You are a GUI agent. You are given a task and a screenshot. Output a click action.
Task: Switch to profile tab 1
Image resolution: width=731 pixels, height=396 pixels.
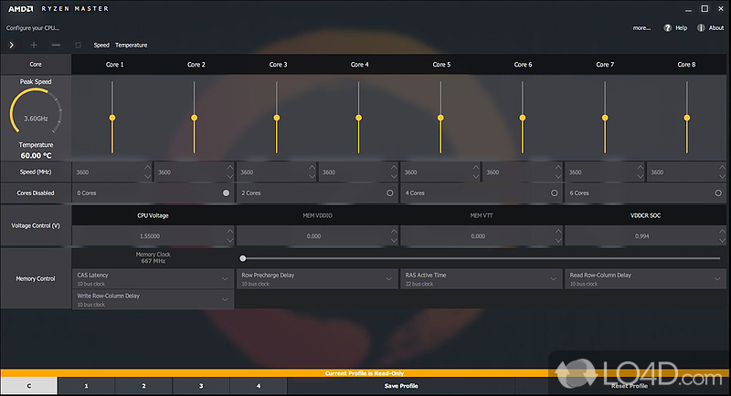(86, 386)
